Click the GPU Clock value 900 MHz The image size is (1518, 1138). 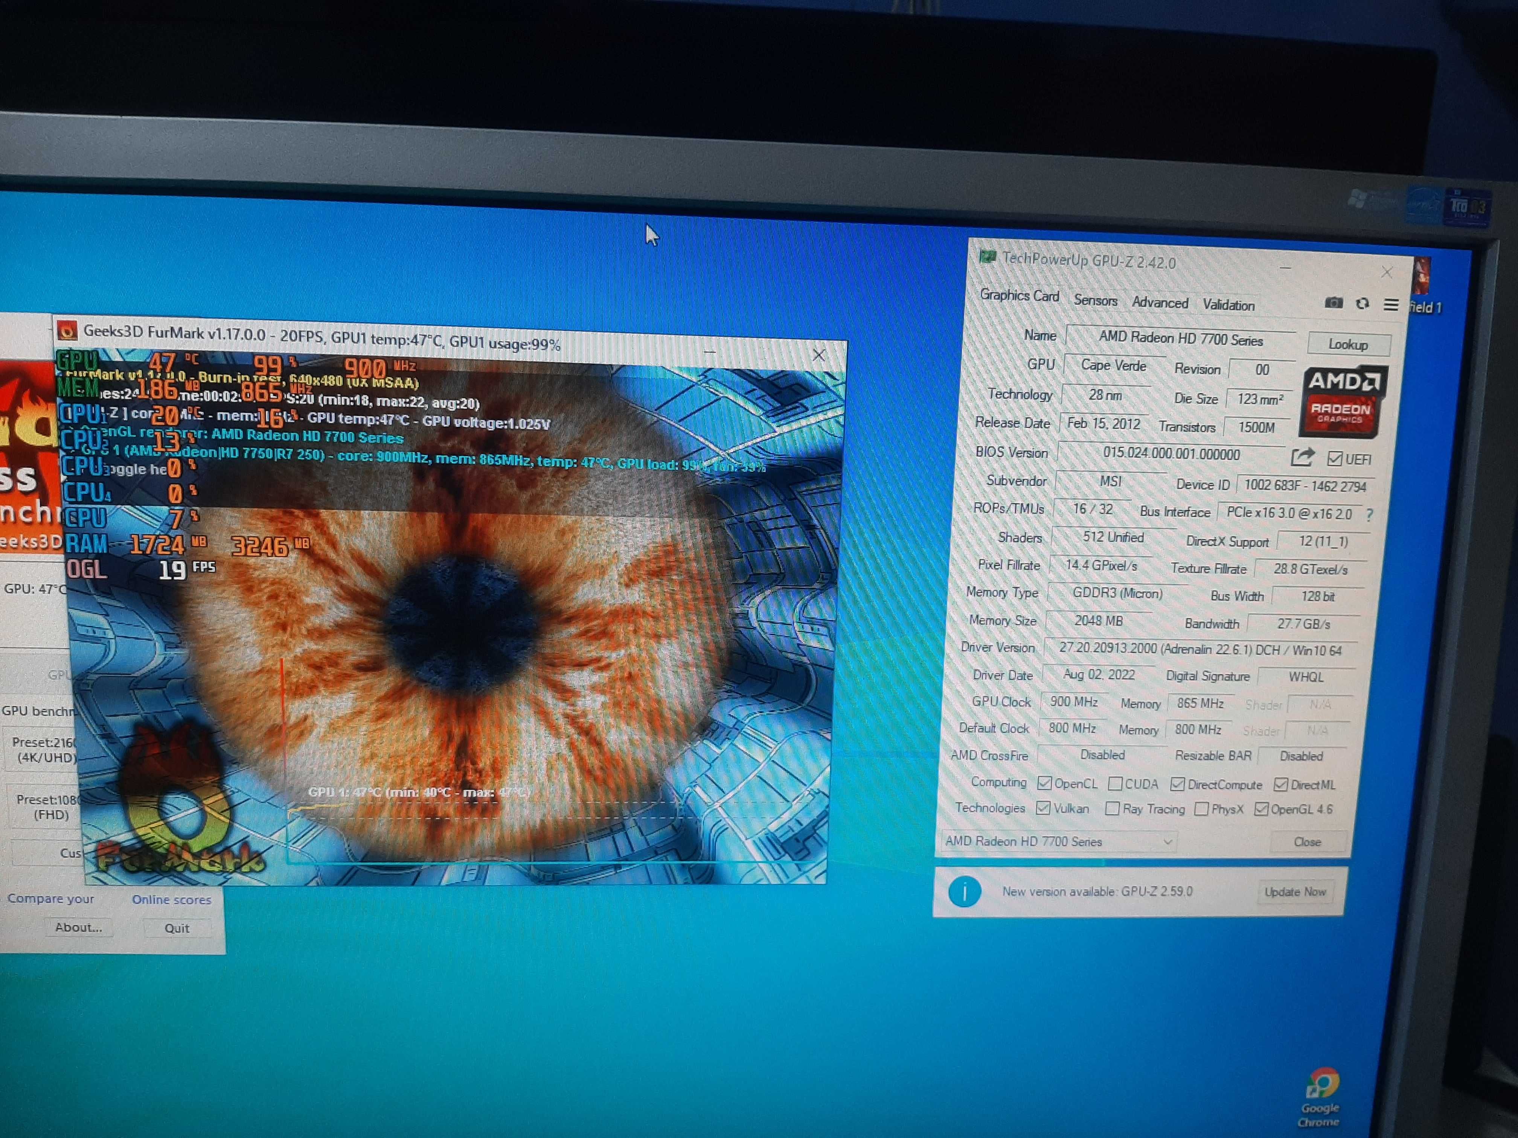click(x=1073, y=701)
